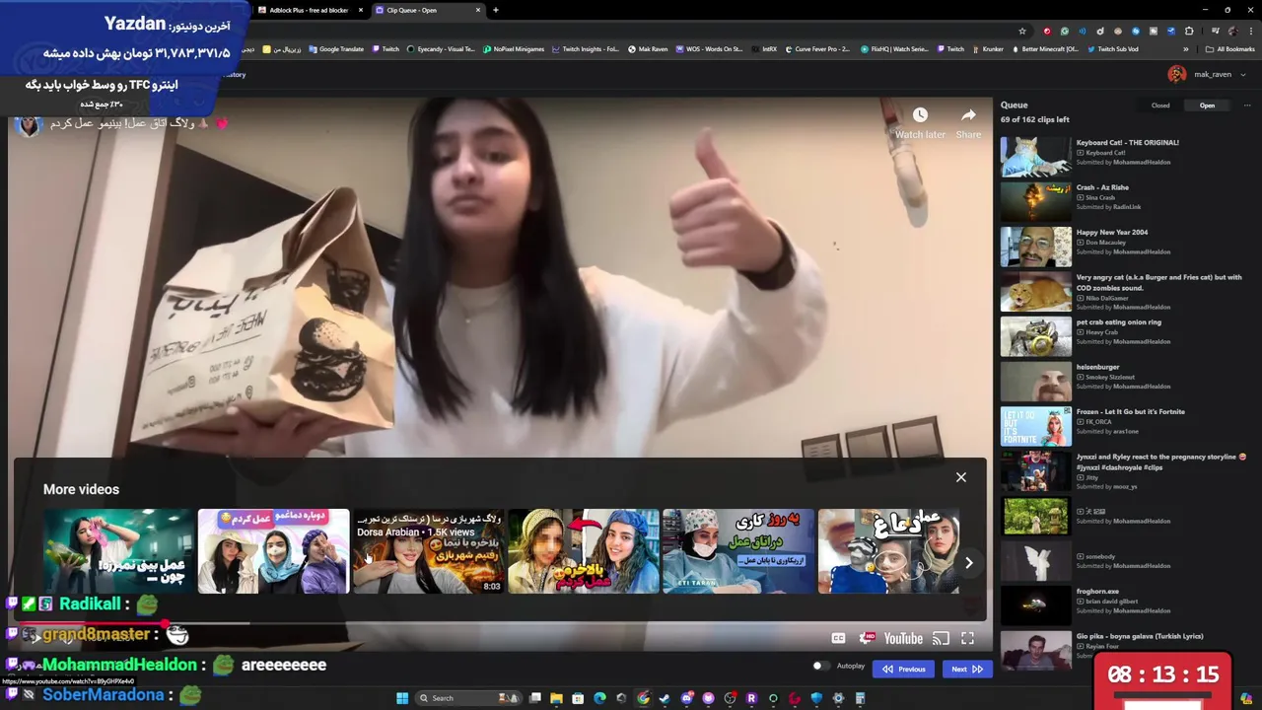The width and height of the screenshot is (1262, 710).
Task: Open Curve Fever Pro bookmark
Action: point(817,49)
